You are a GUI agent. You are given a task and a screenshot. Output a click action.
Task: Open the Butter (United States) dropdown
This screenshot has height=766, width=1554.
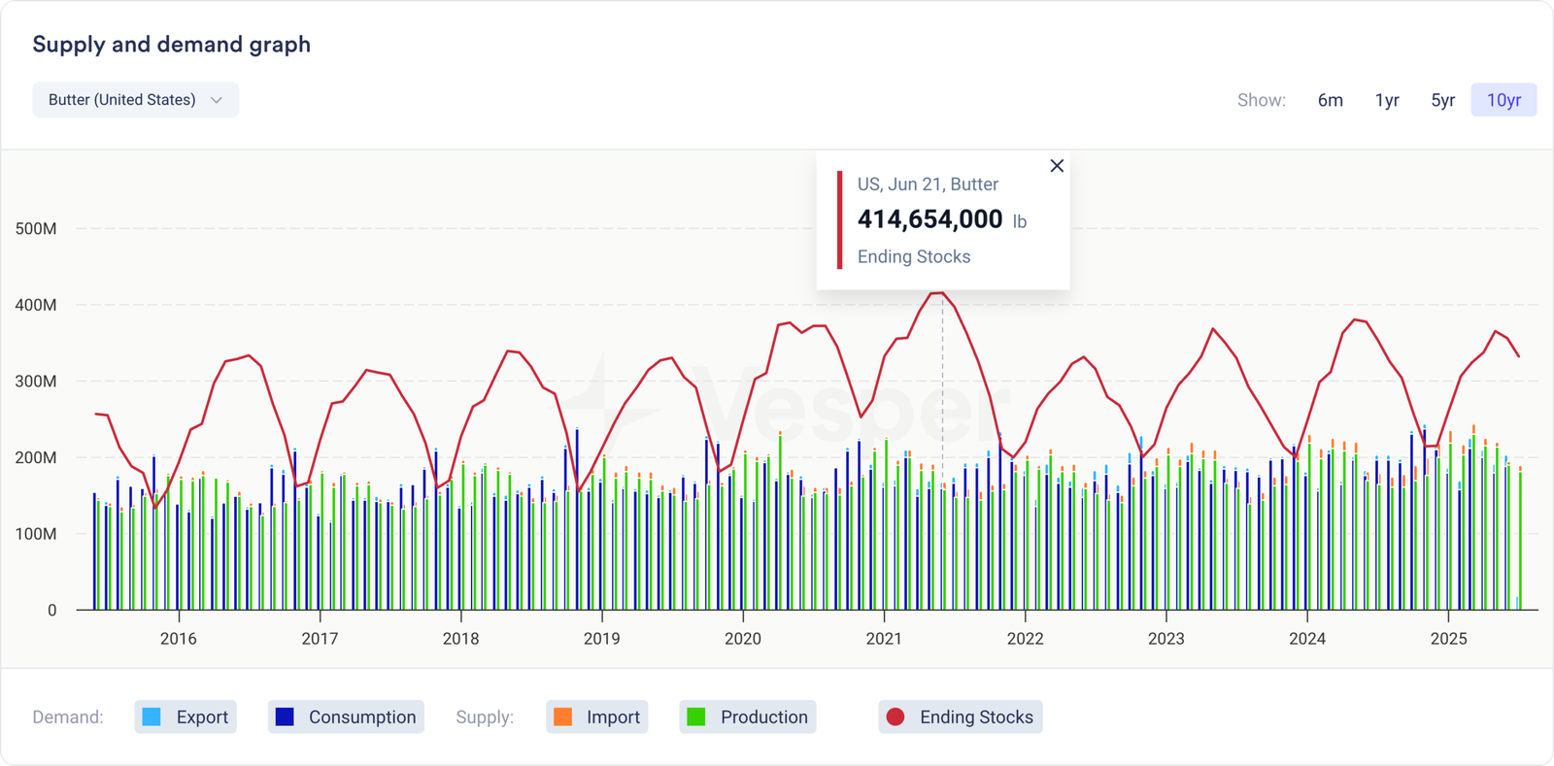(x=135, y=100)
